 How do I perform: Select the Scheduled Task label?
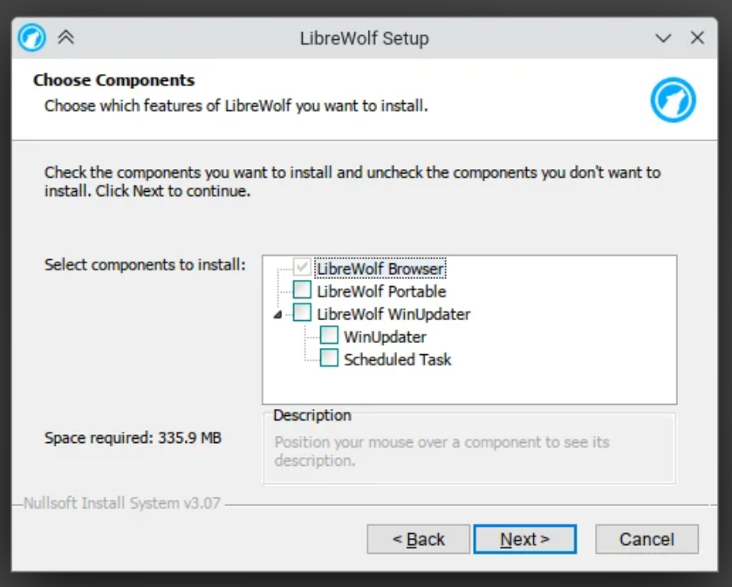(x=398, y=359)
